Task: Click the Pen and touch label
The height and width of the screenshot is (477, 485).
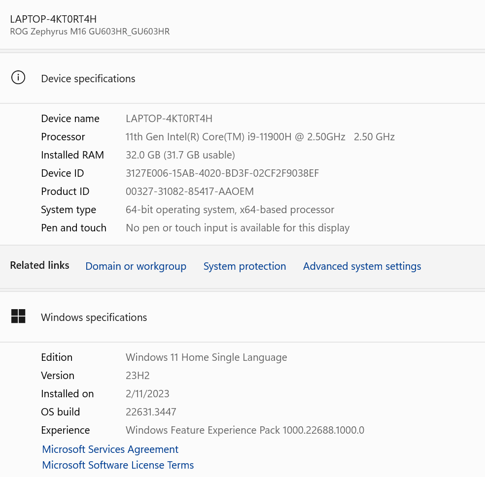Action: pyautogui.click(x=73, y=228)
